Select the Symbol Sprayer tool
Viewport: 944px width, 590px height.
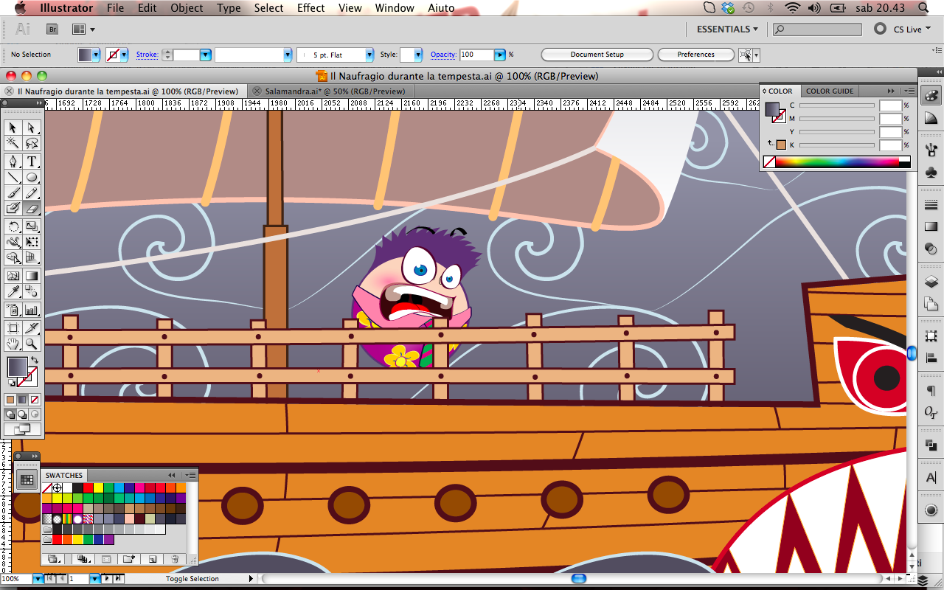(13, 310)
